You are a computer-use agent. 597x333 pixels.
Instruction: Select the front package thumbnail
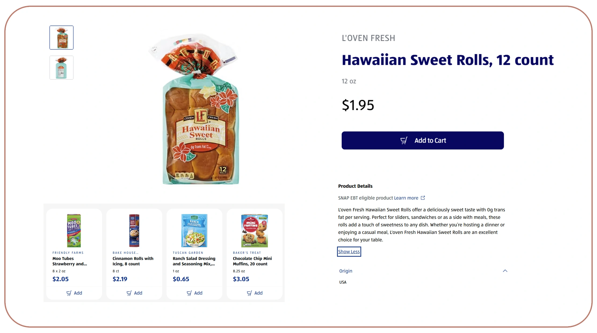(x=61, y=37)
